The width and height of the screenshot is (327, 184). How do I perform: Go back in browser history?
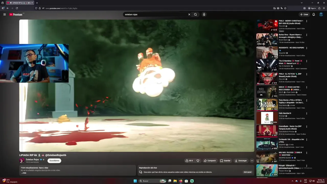8,8
